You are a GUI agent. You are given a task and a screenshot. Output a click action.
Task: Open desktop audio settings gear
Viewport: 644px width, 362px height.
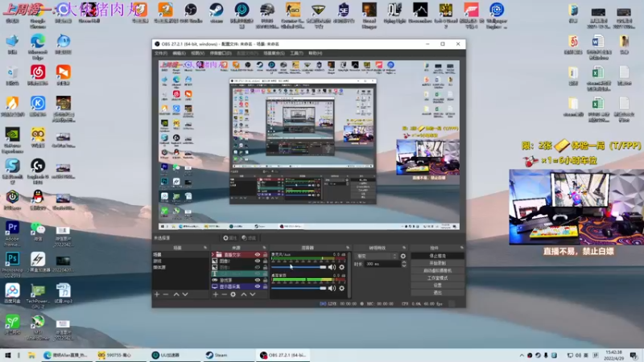coord(341,288)
